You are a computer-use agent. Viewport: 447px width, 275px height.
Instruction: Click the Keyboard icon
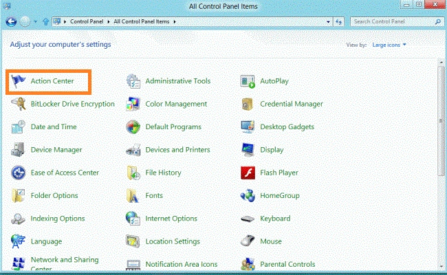click(248, 219)
